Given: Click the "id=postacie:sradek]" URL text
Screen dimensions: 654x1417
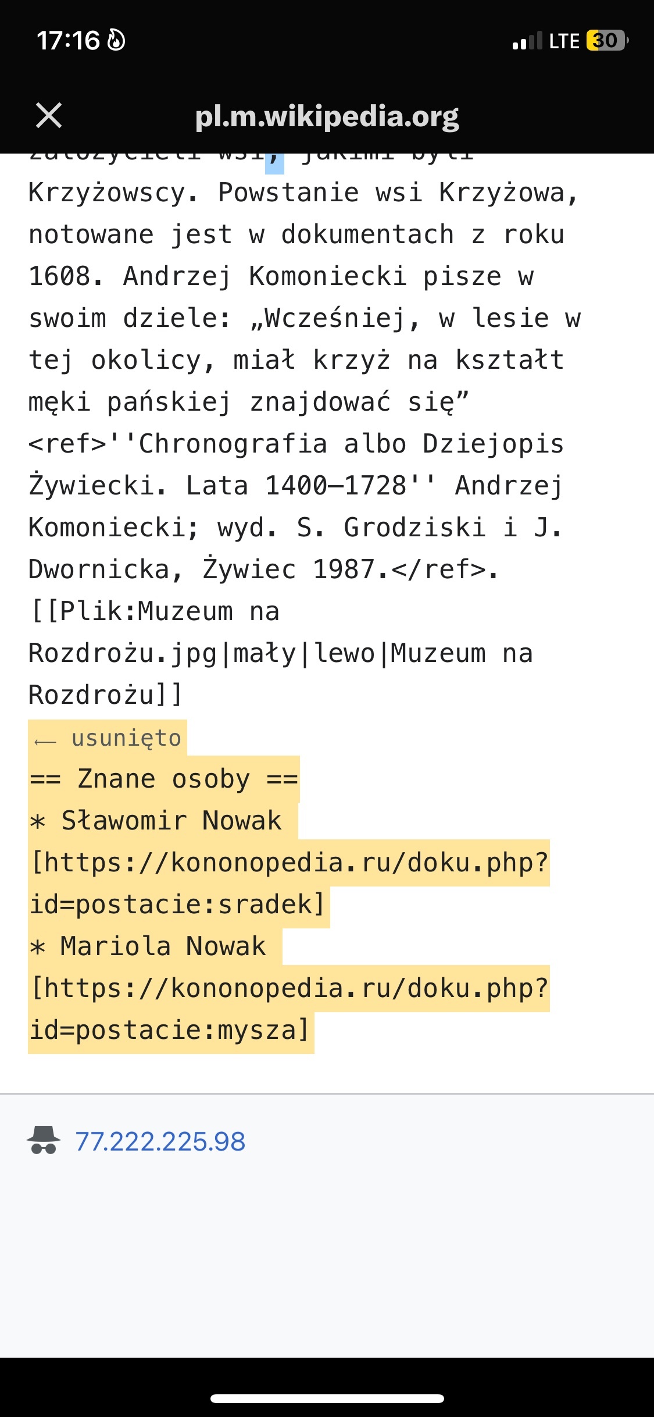Looking at the screenshot, I should point(177,905).
